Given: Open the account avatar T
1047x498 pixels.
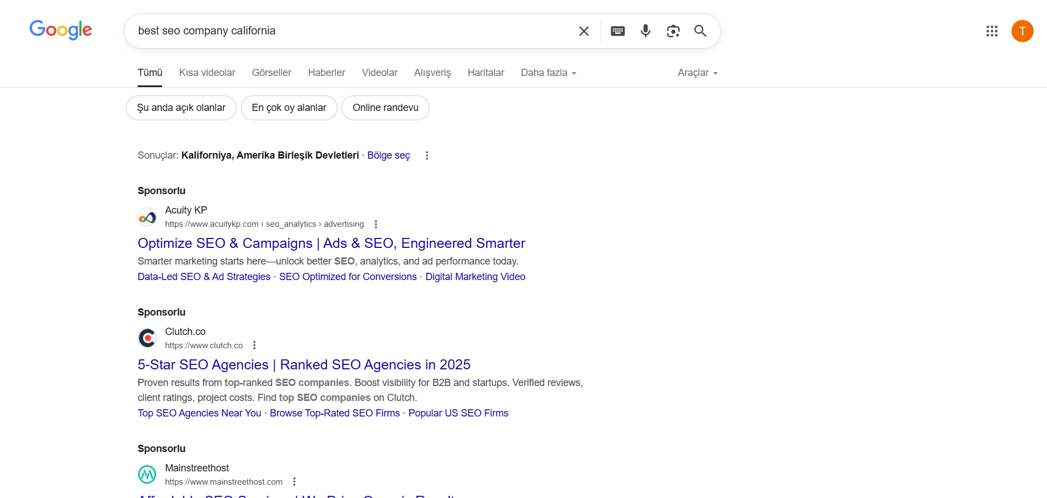Looking at the screenshot, I should tap(1023, 31).
